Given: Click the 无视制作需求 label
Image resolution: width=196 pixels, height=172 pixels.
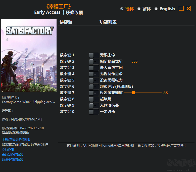Looking at the screenshot, I should (x=111, y=74).
